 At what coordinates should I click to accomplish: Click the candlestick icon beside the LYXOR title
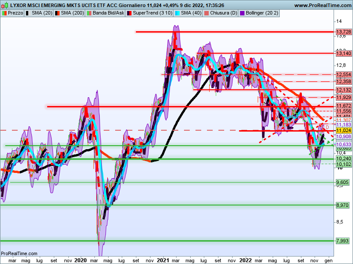pyautogui.click(x=5, y=5)
